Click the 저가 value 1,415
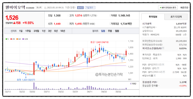Viewport: 193px width, 99px height. [78, 24]
